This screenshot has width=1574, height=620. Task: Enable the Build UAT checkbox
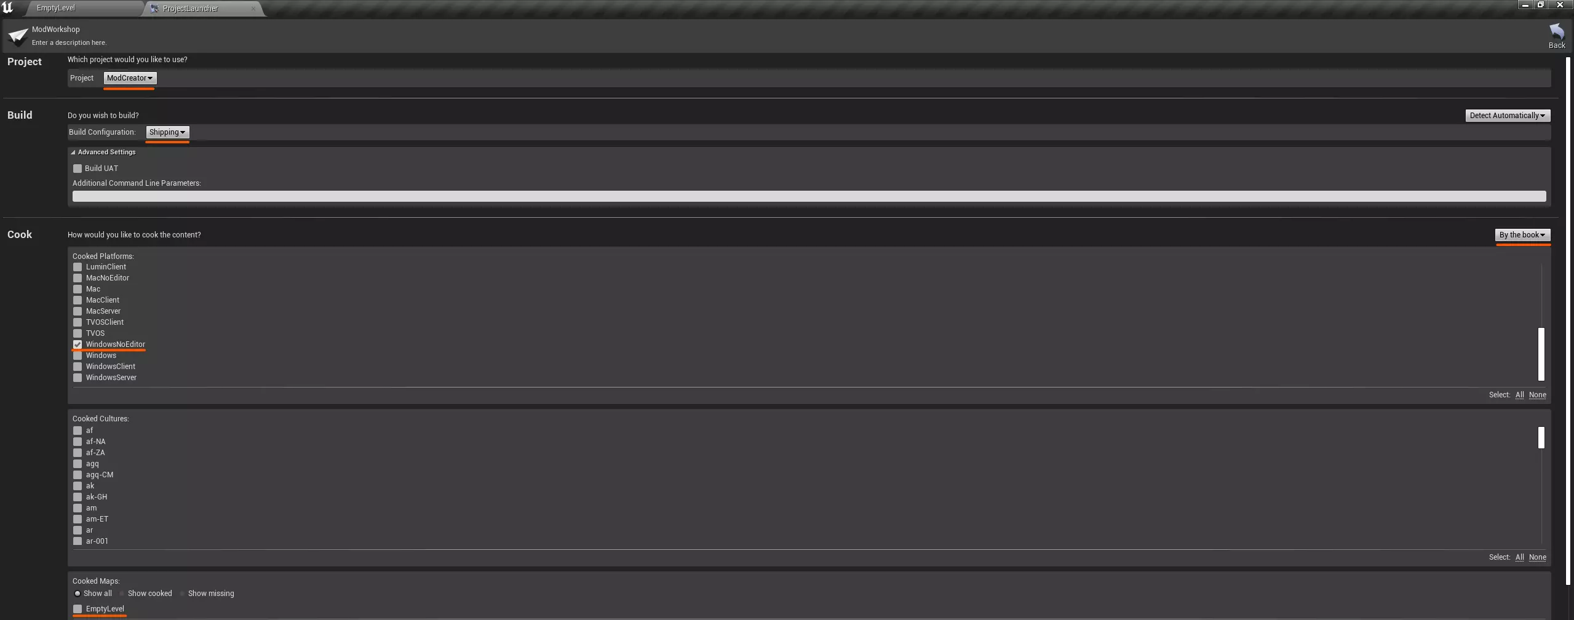pyautogui.click(x=78, y=169)
